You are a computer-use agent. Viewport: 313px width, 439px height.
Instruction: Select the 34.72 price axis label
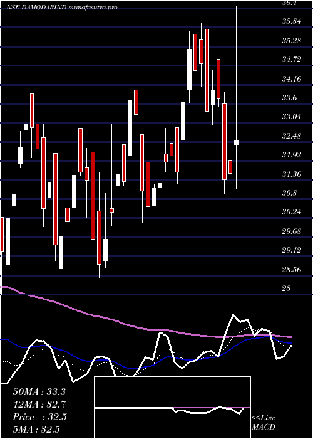(292, 60)
